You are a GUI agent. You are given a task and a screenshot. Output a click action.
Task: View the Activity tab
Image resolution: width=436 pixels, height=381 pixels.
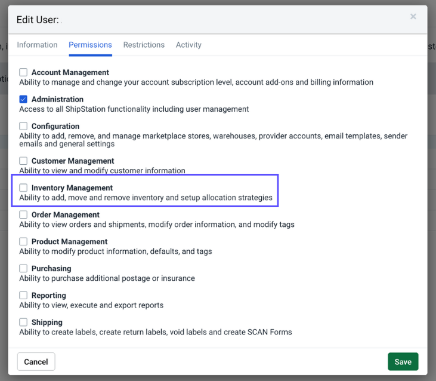[188, 45]
